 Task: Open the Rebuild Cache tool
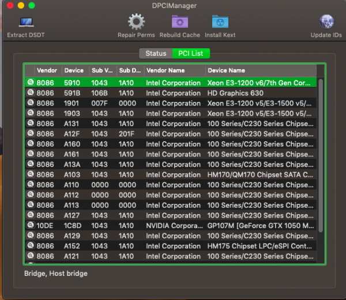179,22
